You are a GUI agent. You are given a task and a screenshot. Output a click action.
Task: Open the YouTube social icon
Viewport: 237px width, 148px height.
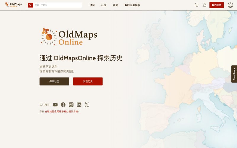coord(55,105)
